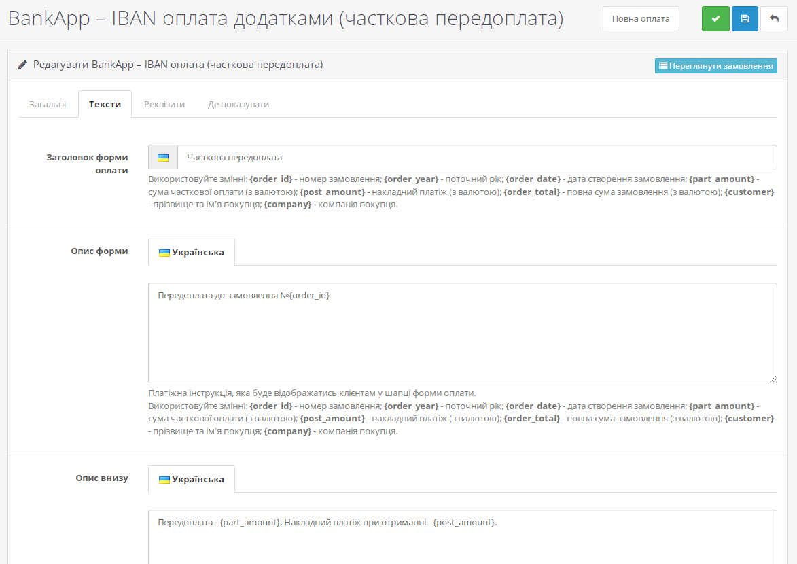Click the Опис форми field label

coord(99,251)
